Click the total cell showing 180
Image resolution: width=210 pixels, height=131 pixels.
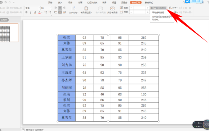coord(144,94)
